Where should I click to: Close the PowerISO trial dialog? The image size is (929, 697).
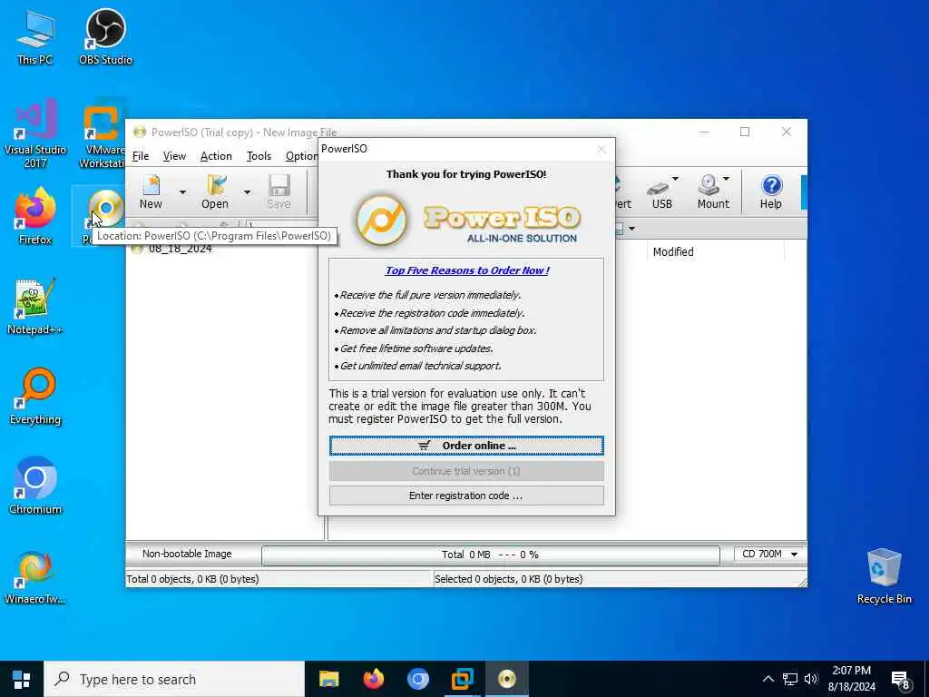(x=601, y=149)
